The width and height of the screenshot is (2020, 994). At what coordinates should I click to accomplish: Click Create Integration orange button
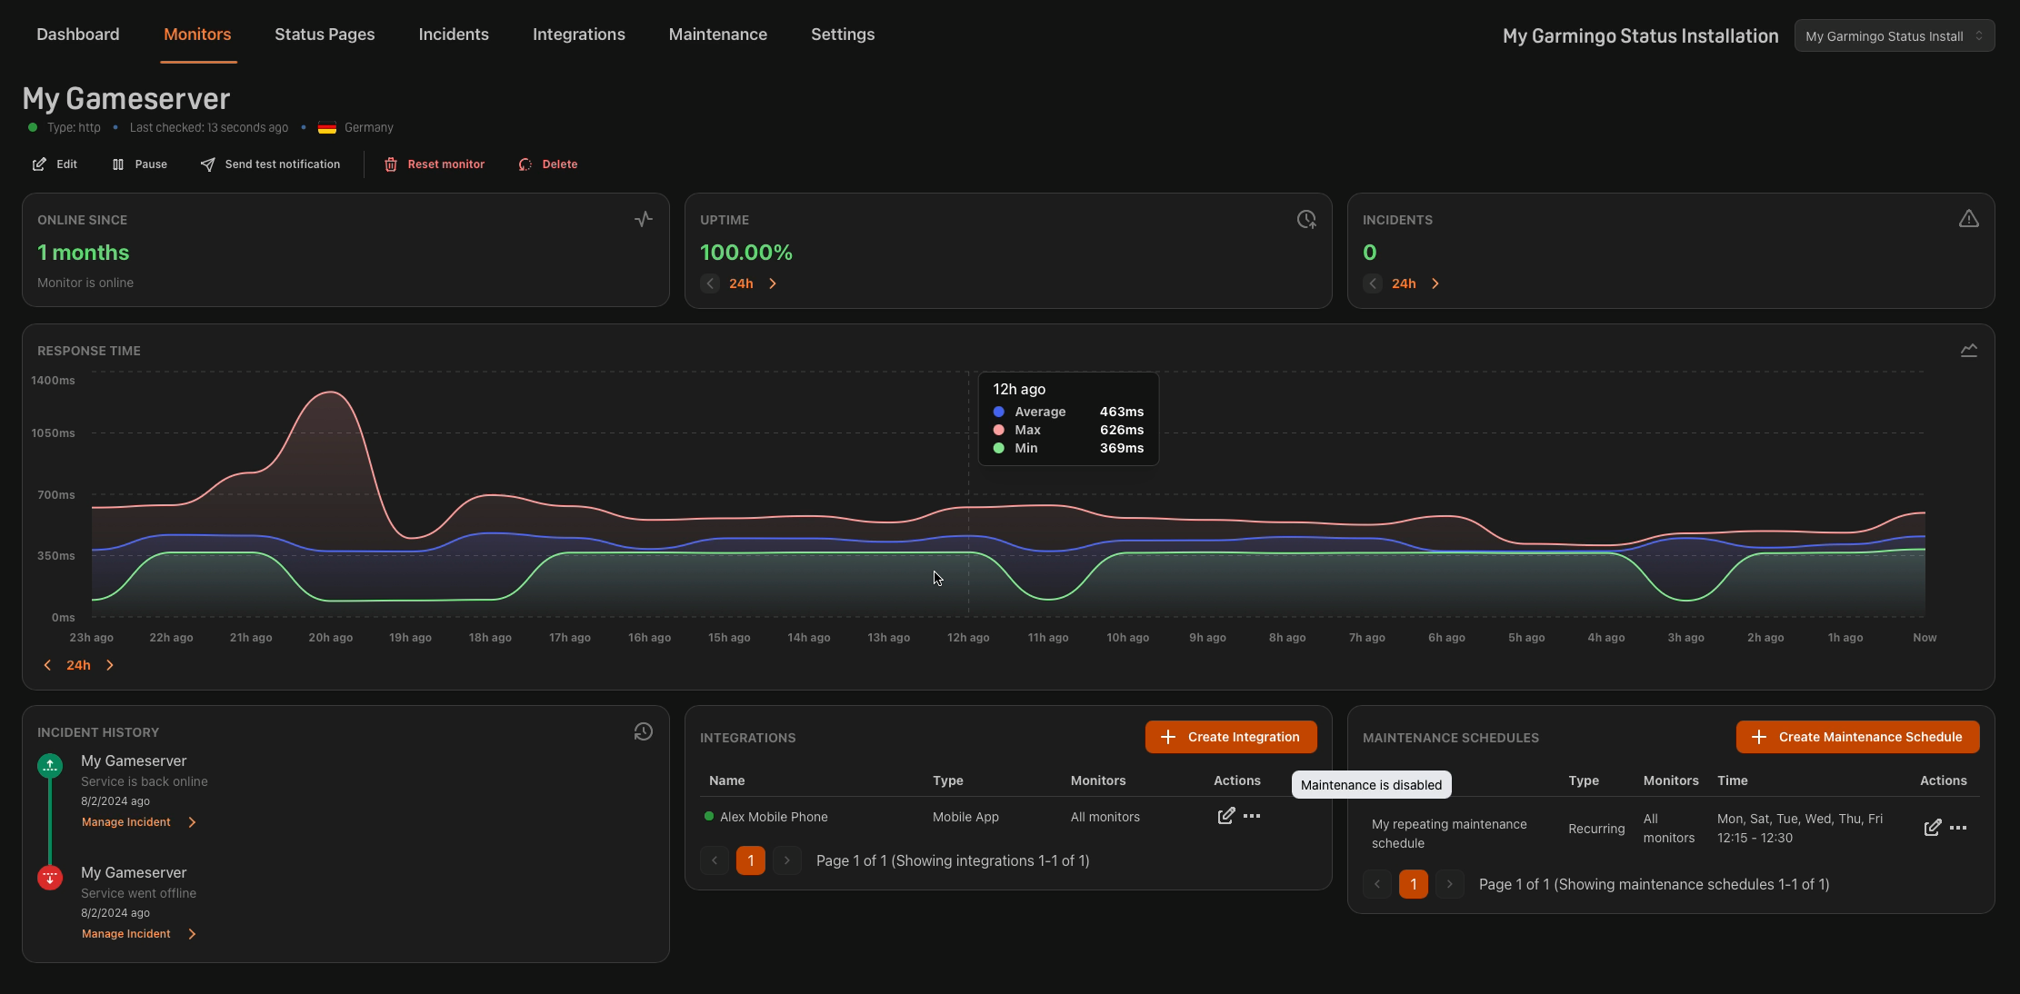(x=1230, y=737)
